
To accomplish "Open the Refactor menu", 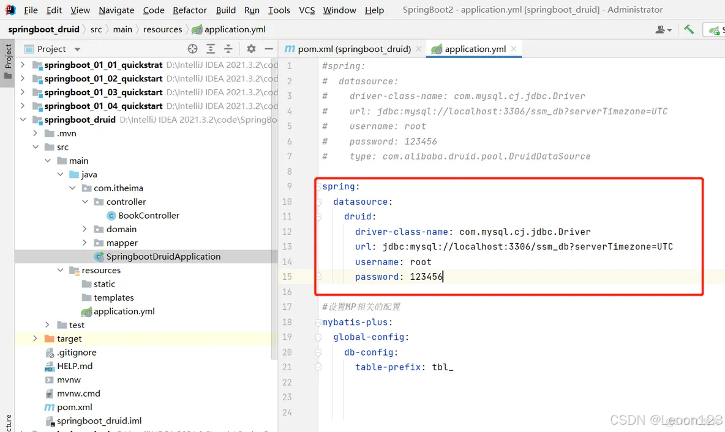I will [x=190, y=10].
